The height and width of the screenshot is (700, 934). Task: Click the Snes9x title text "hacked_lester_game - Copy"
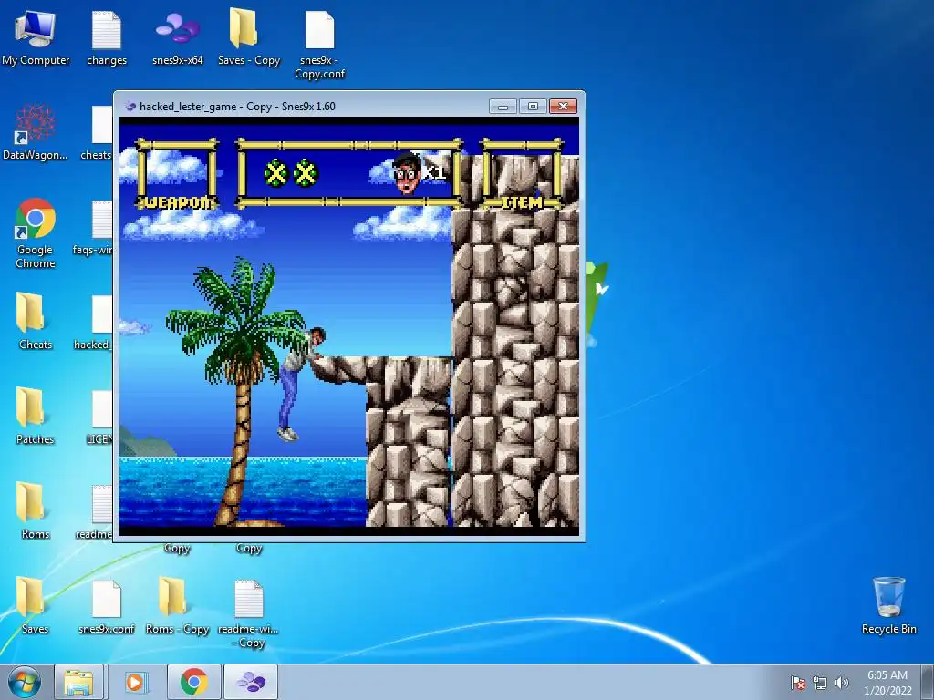point(205,107)
